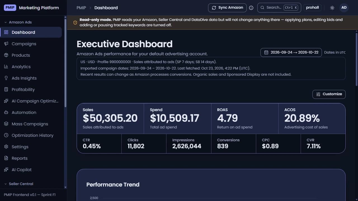
Task: Focus the Search field in top bar
Action: tap(279, 8)
